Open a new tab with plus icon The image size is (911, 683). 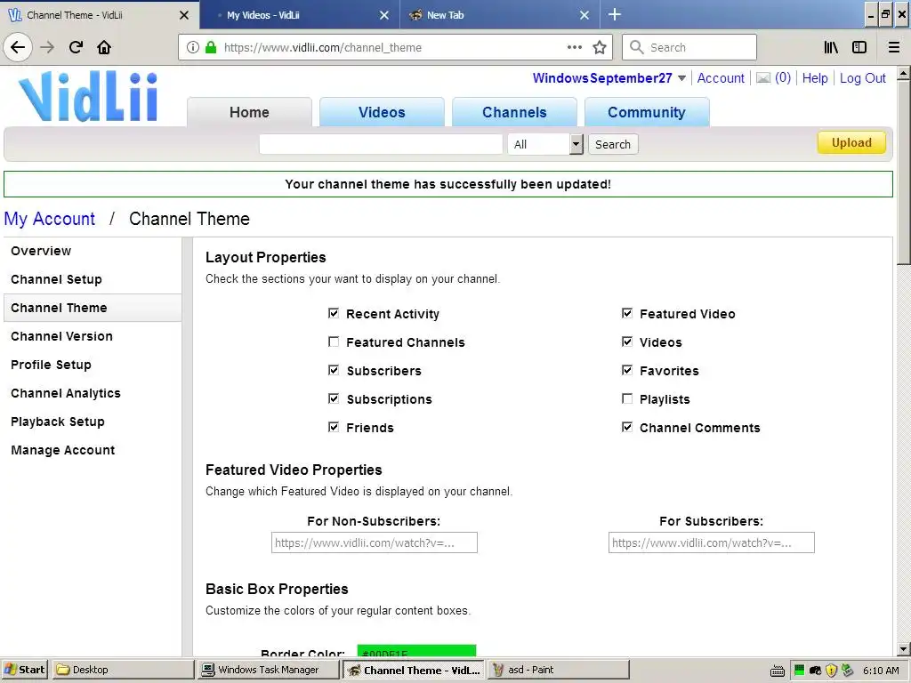tap(614, 14)
